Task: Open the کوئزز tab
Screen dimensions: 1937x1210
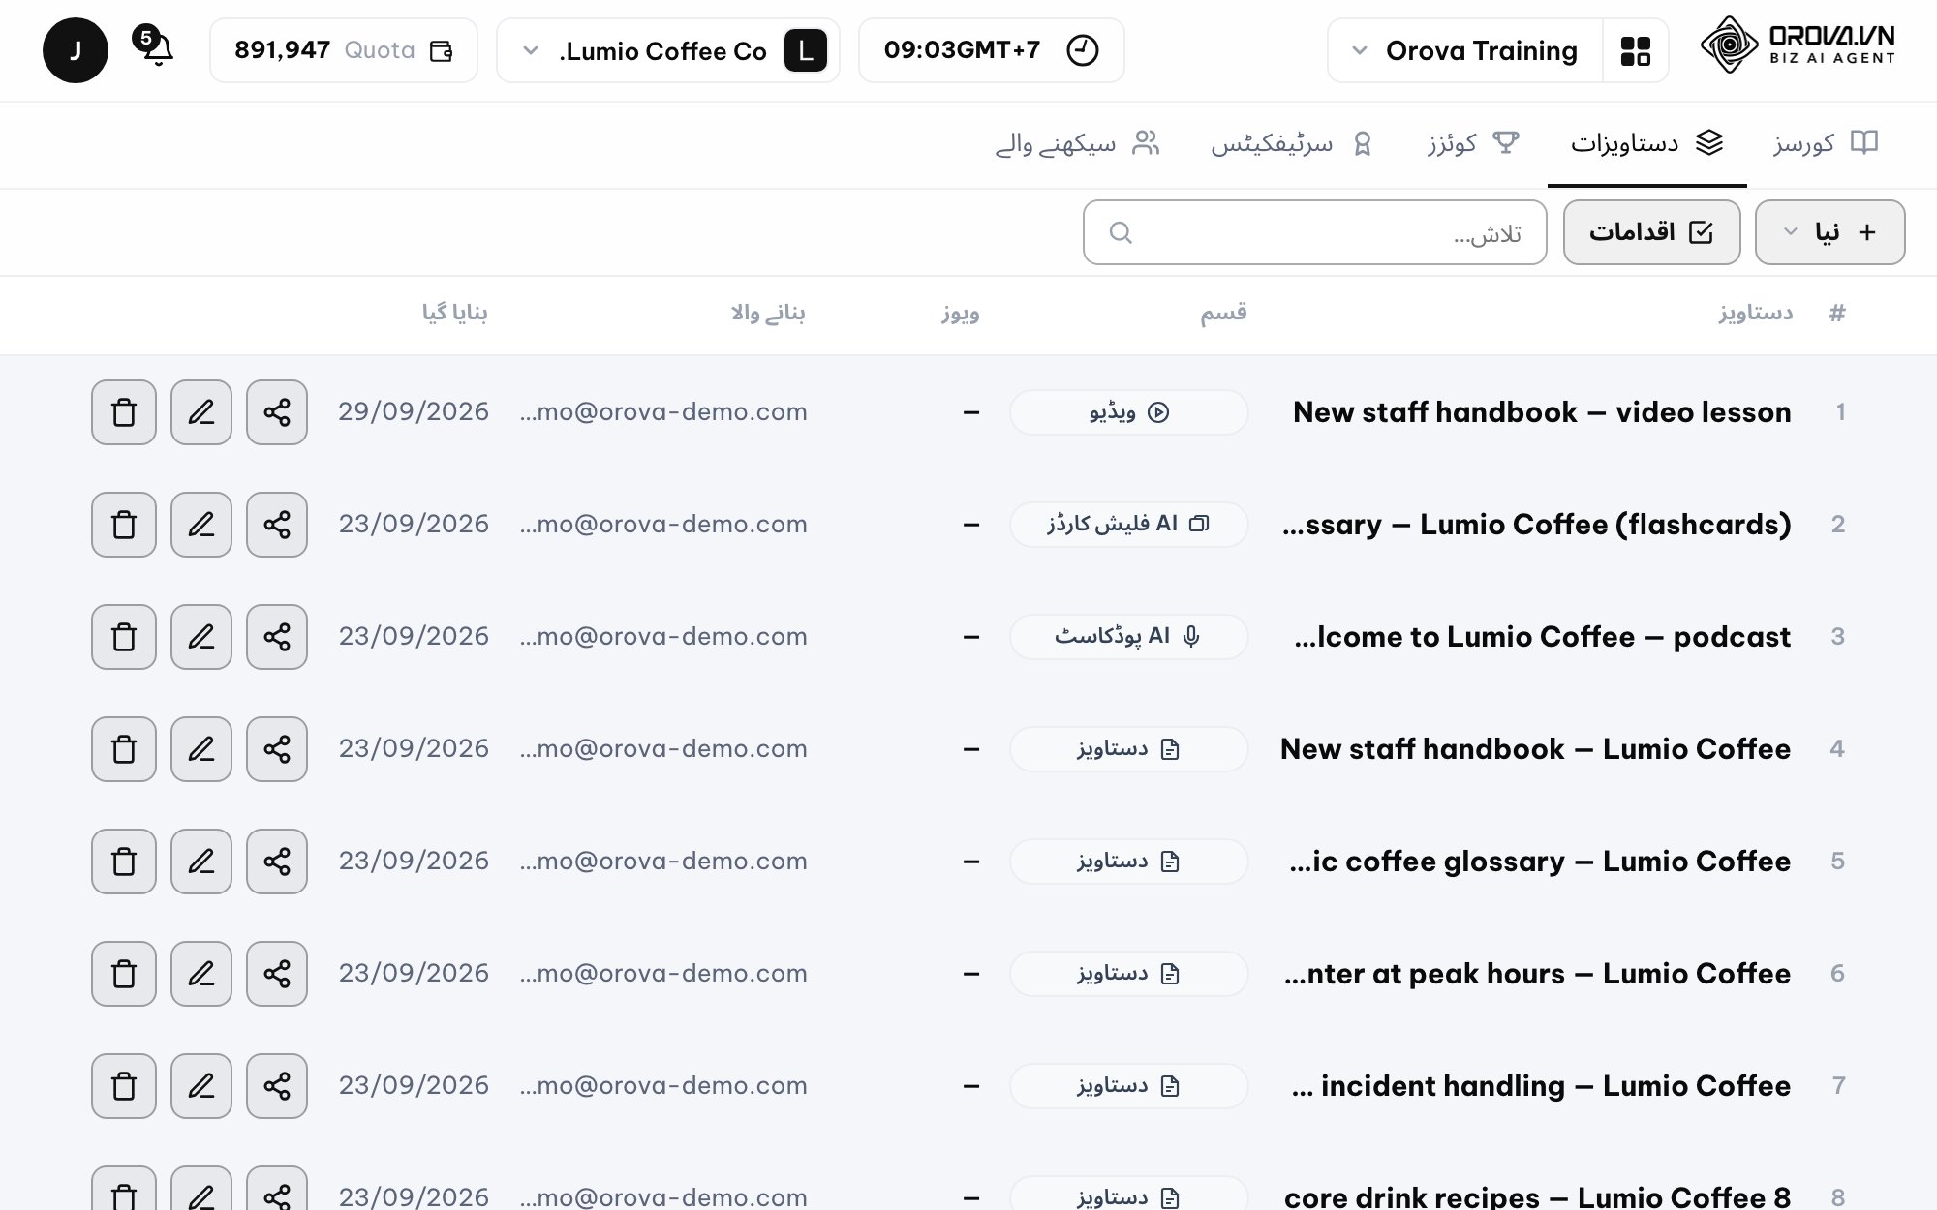Action: coord(1472,144)
